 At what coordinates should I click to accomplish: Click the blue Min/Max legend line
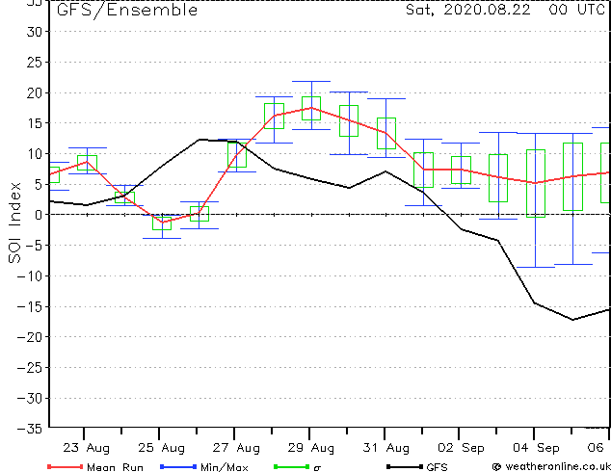click(178, 466)
